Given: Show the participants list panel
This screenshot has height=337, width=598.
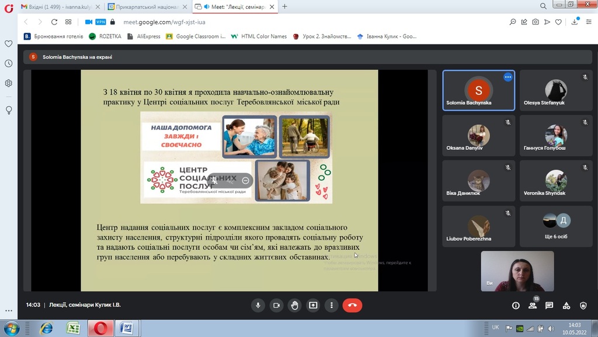Looking at the screenshot, I should (x=533, y=306).
